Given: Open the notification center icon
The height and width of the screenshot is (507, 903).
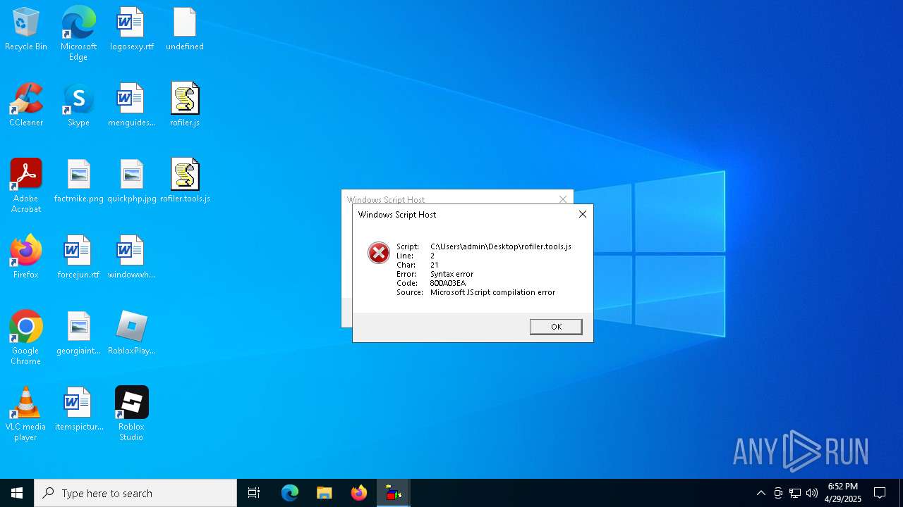Looking at the screenshot, I should coord(880,493).
